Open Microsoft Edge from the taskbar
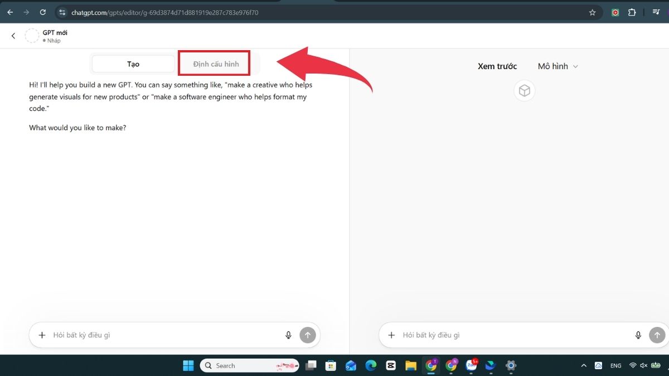Viewport: 669px width, 376px height. [x=371, y=365]
